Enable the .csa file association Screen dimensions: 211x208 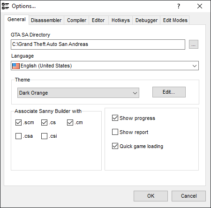(18, 136)
